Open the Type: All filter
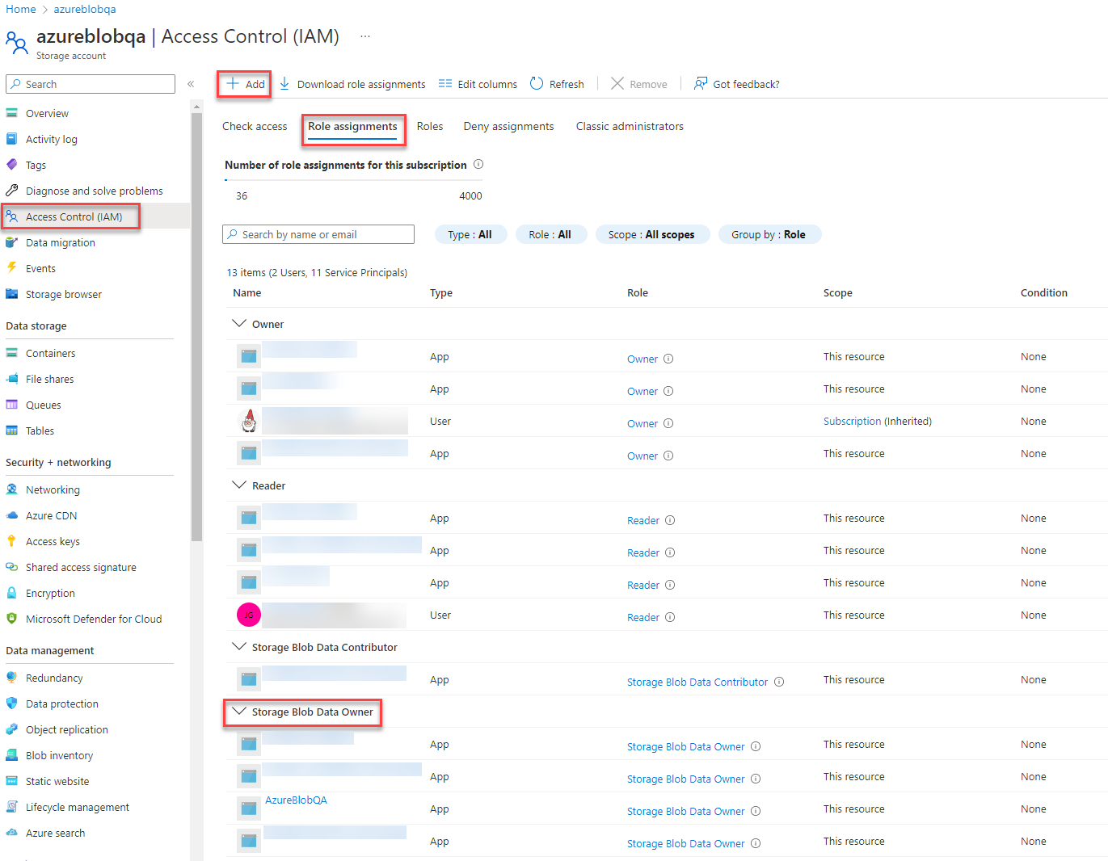Image resolution: width=1108 pixels, height=861 pixels. [470, 234]
